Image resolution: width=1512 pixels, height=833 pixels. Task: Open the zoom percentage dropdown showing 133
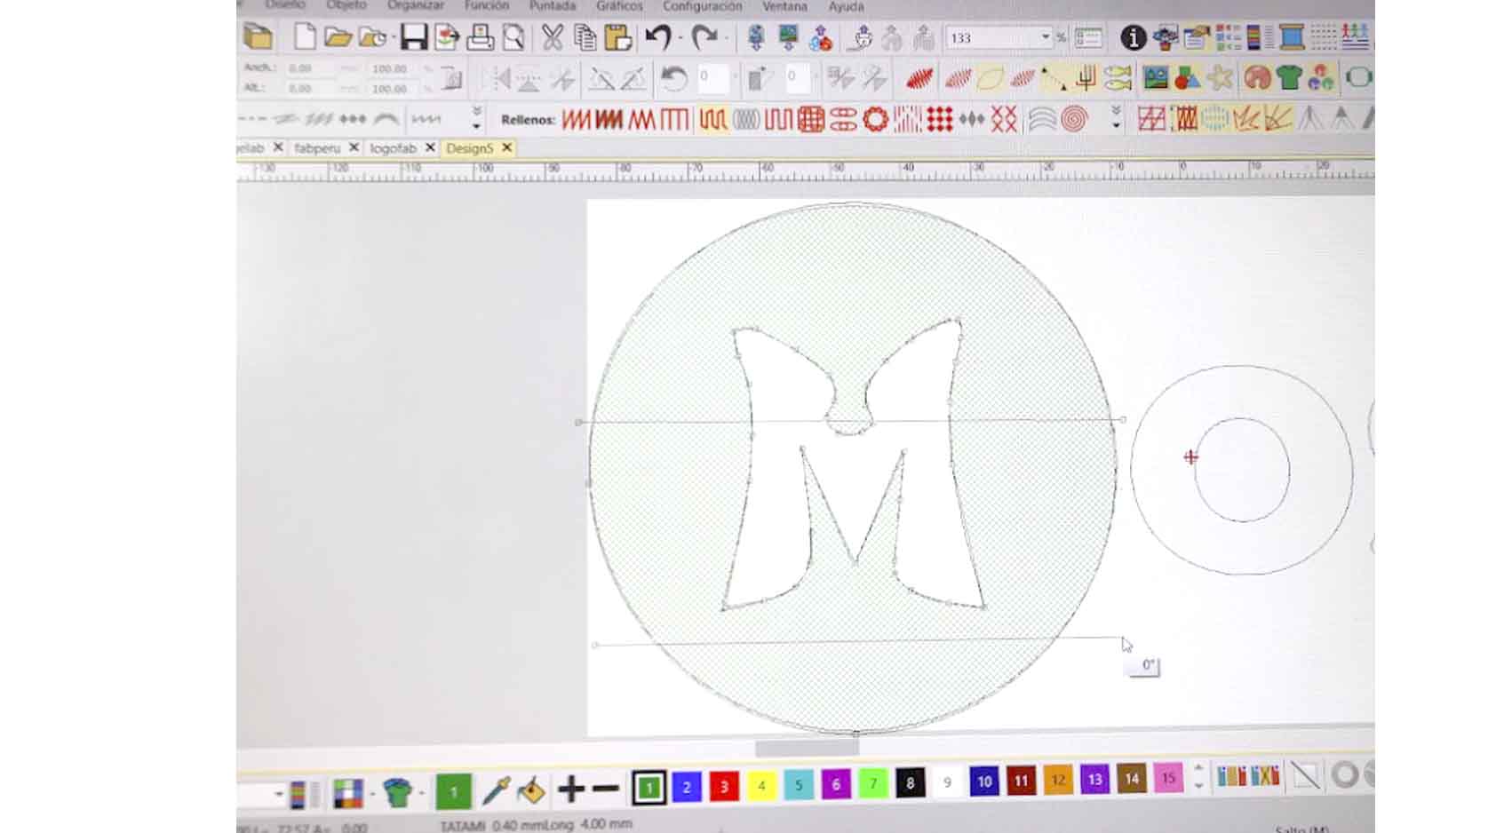[1045, 37]
